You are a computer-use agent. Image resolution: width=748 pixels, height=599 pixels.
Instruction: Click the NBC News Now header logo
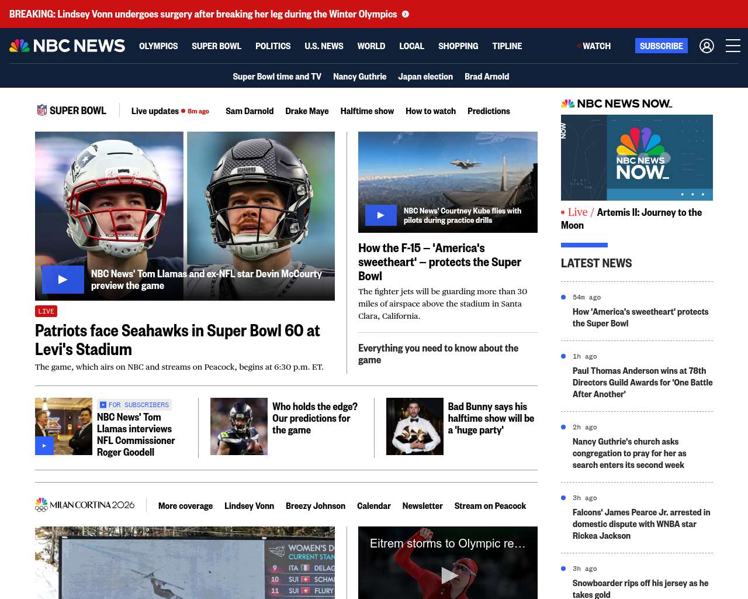pos(617,104)
